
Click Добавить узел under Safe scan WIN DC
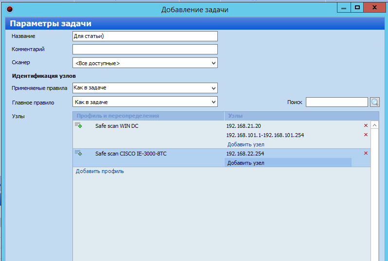(246, 144)
